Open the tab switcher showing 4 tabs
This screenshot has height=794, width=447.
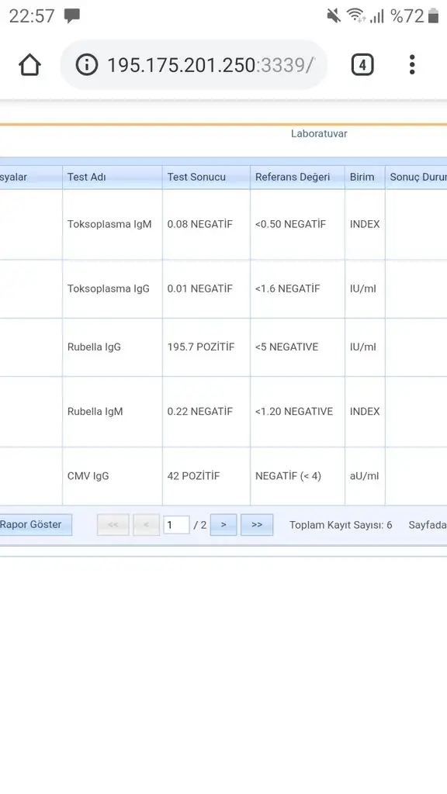coord(362,65)
